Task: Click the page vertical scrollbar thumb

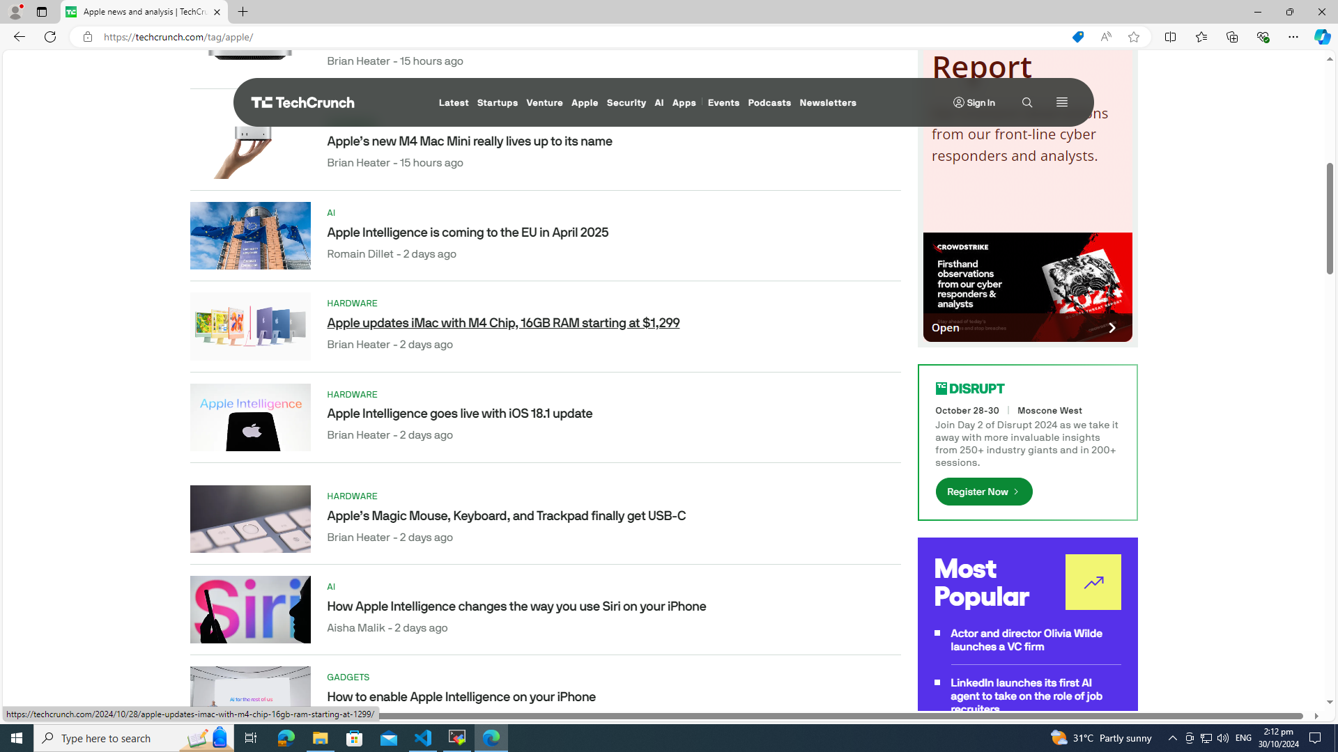Action: point(1329,217)
